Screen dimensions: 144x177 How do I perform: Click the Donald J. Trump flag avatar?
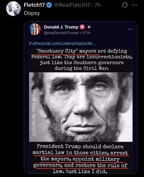click(x=35, y=29)
